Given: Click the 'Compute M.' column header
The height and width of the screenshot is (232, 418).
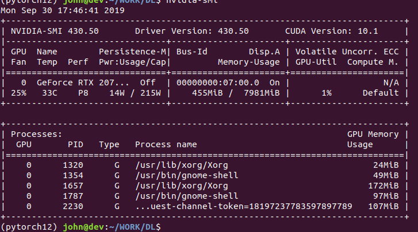Looking at the screenshot, I should pos(373,62).
